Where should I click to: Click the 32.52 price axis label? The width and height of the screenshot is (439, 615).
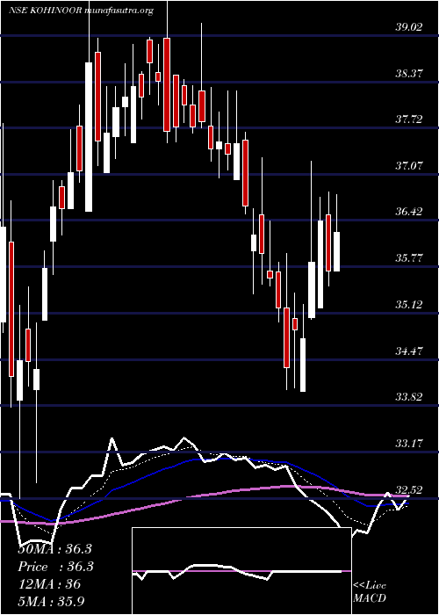pyautogui.click(x=409, y=489)
